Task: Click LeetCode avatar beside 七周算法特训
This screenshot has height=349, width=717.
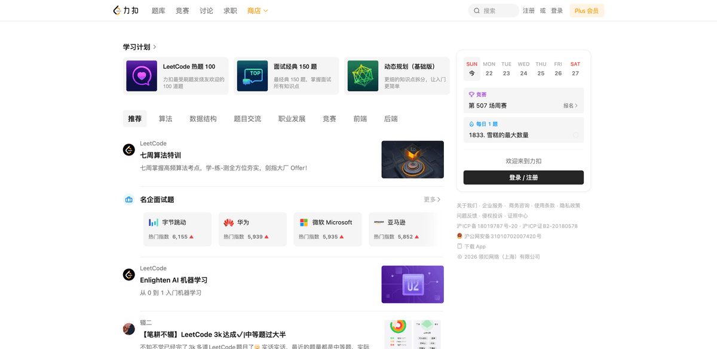Action: click(x=129, y=150)
